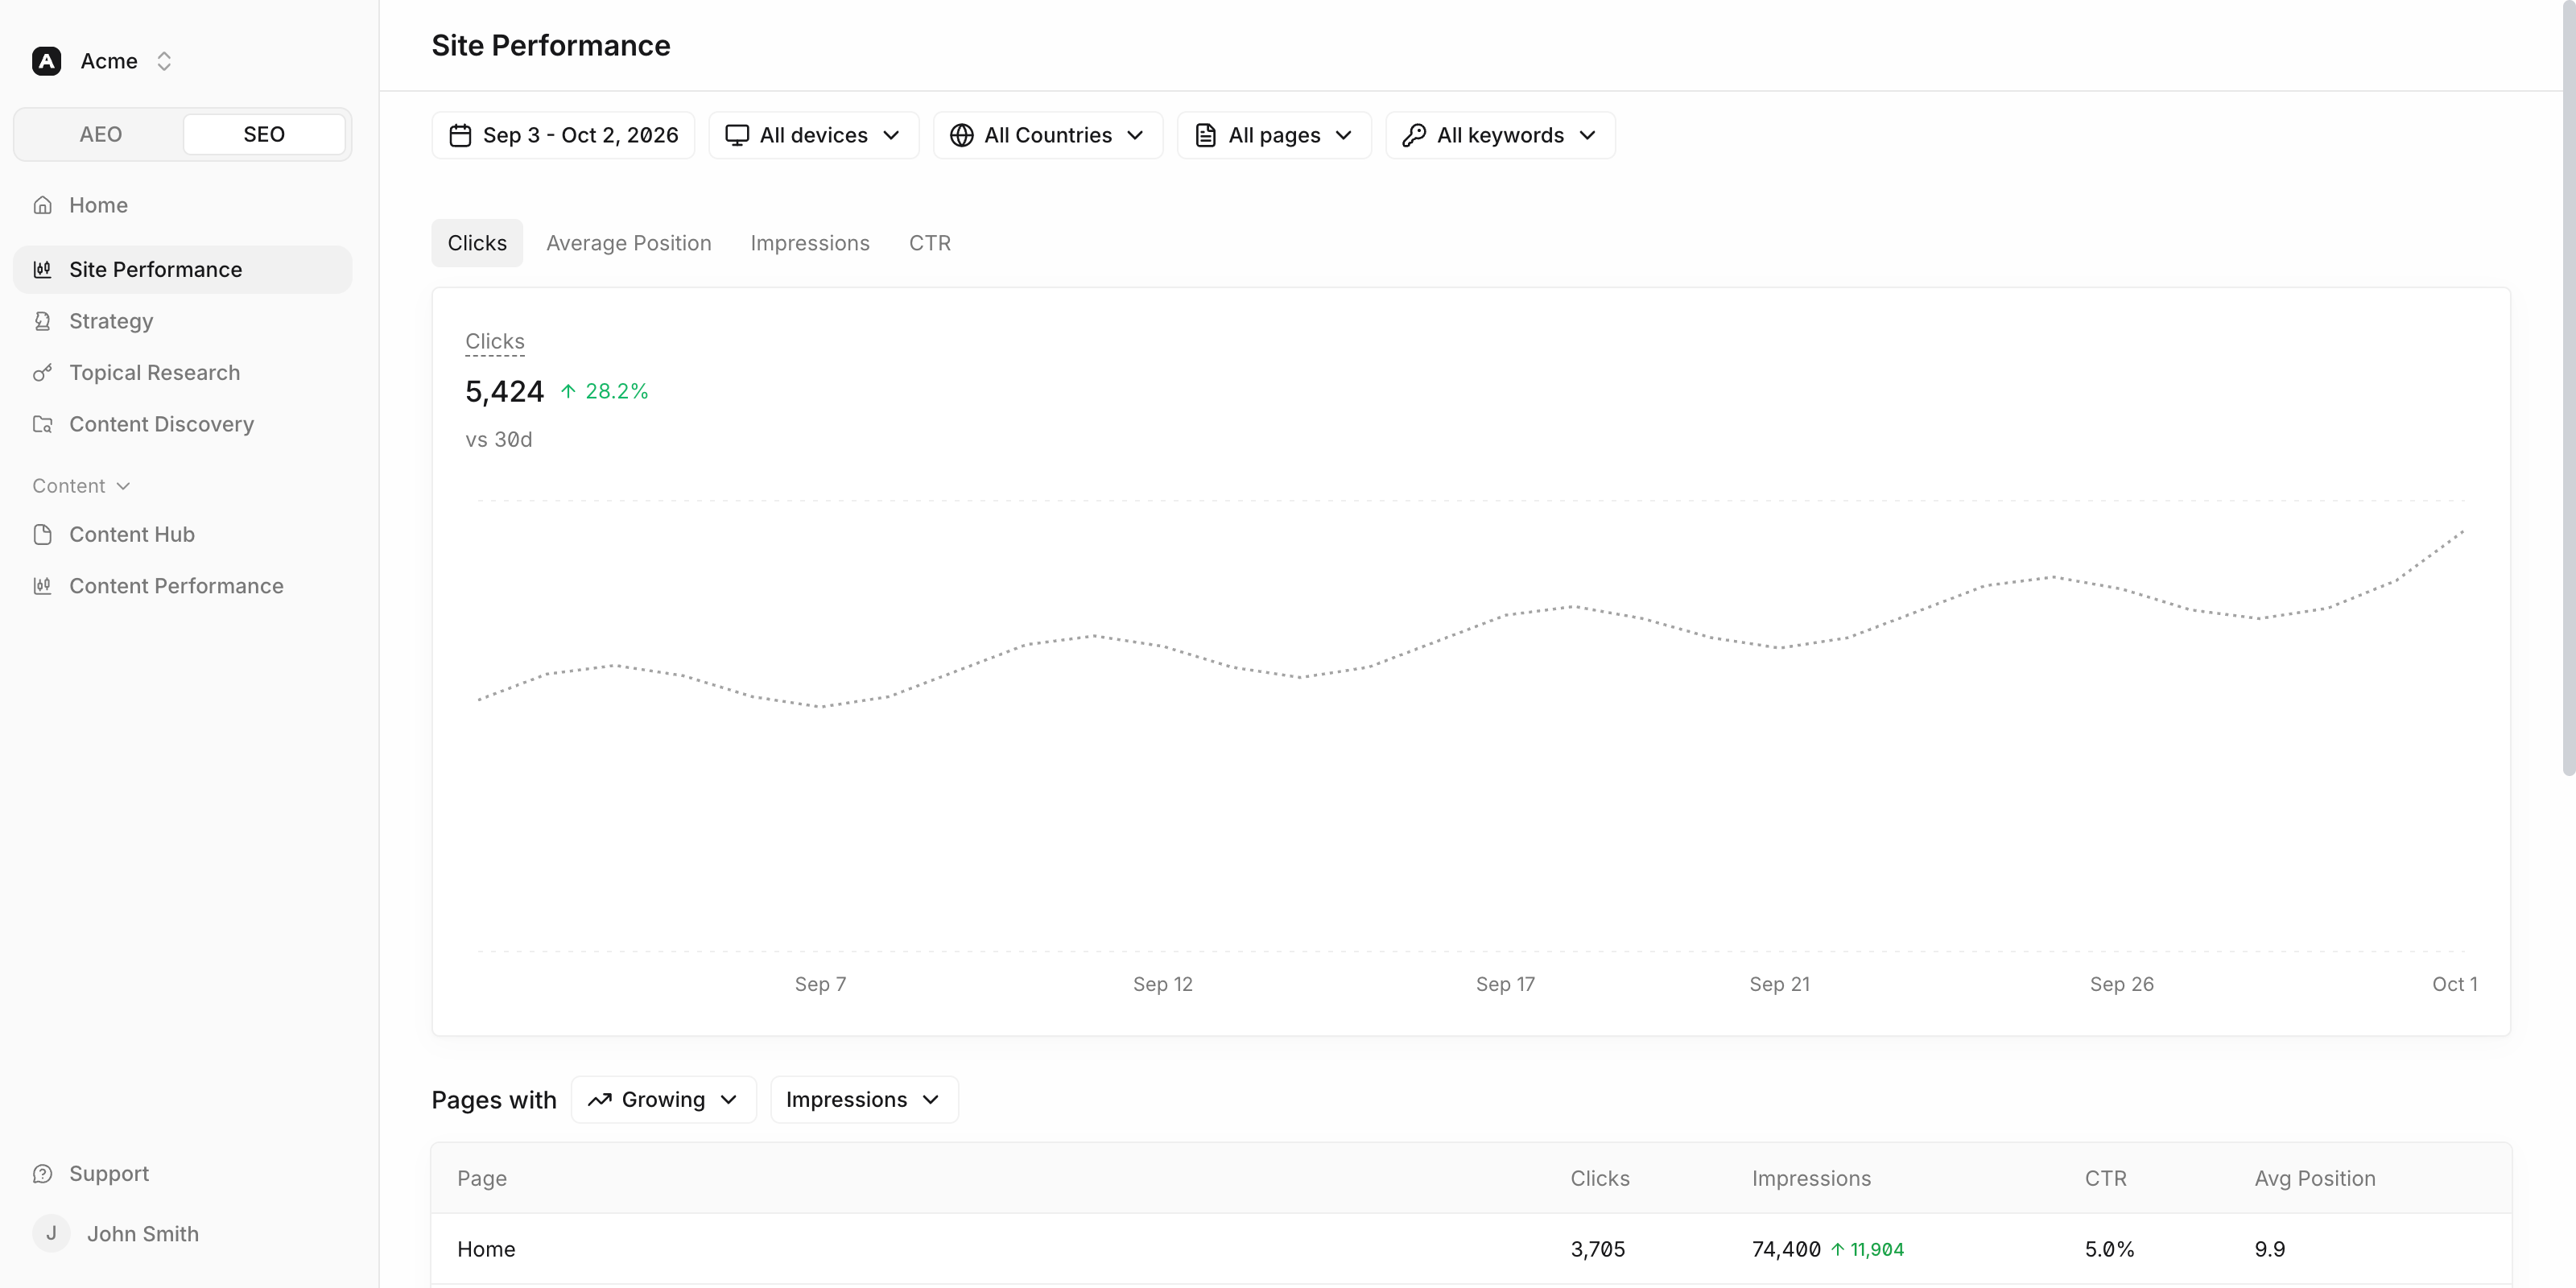Viewport: 2576px width, 1288px height.
Task: Switch to the AEO mode toggle
Action: click(x=100, y=134)
